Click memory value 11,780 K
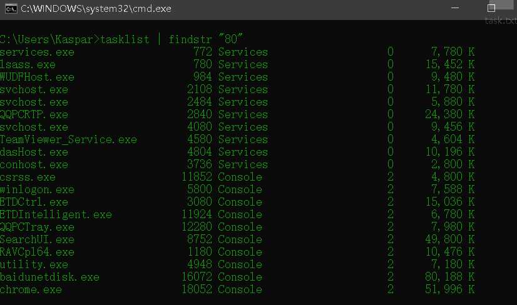The width and height of the screenshot is (517, 305). (450, 89)
